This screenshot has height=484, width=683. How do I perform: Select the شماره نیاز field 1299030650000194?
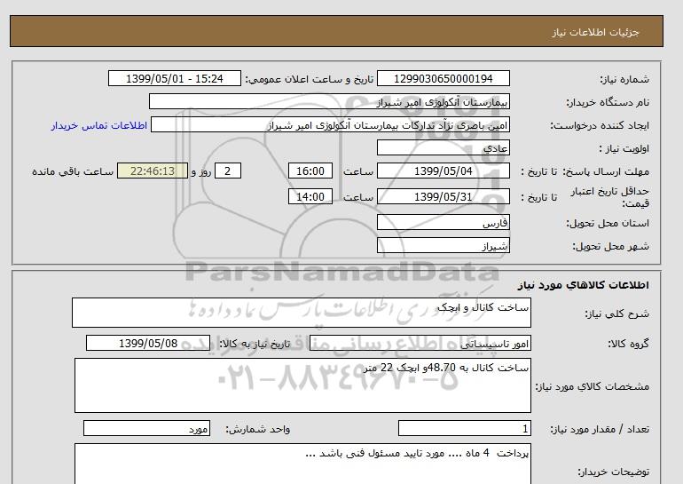pos(443,78)
